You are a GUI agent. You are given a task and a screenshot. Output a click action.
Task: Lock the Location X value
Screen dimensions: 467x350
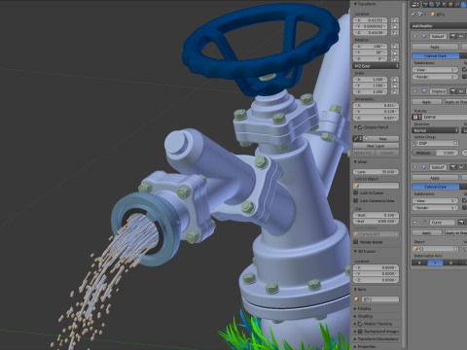click(395, 20)
